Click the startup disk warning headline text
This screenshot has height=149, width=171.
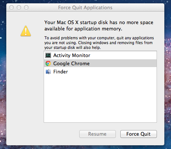point(99,26)
